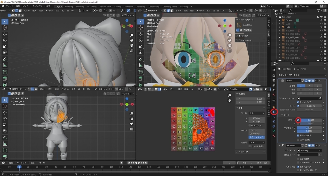
Task: Open the ウィンドウ menu
Action: 37,6
